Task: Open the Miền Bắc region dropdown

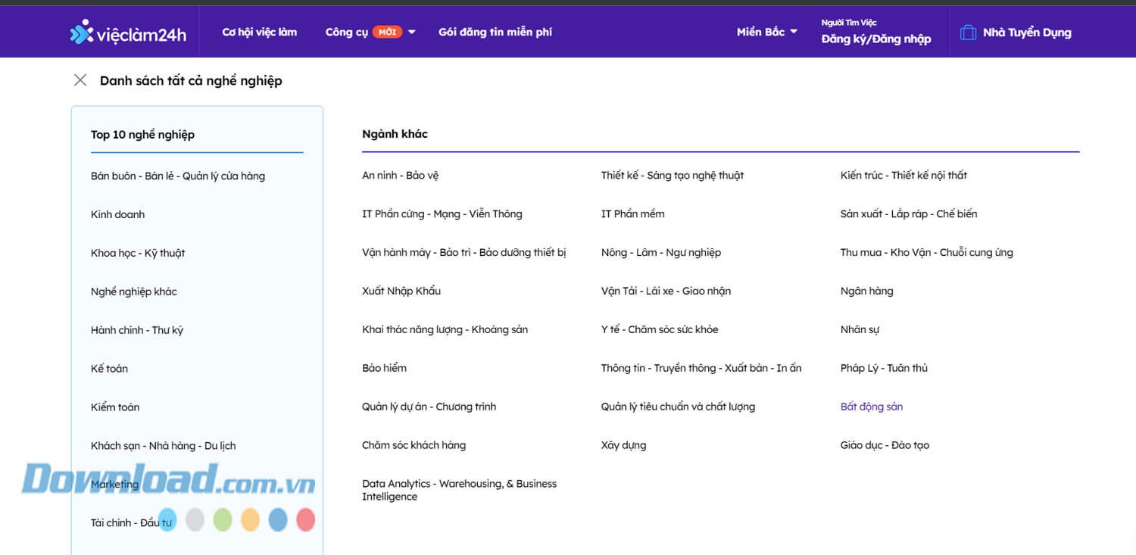Action: click(x=766, y=32)
